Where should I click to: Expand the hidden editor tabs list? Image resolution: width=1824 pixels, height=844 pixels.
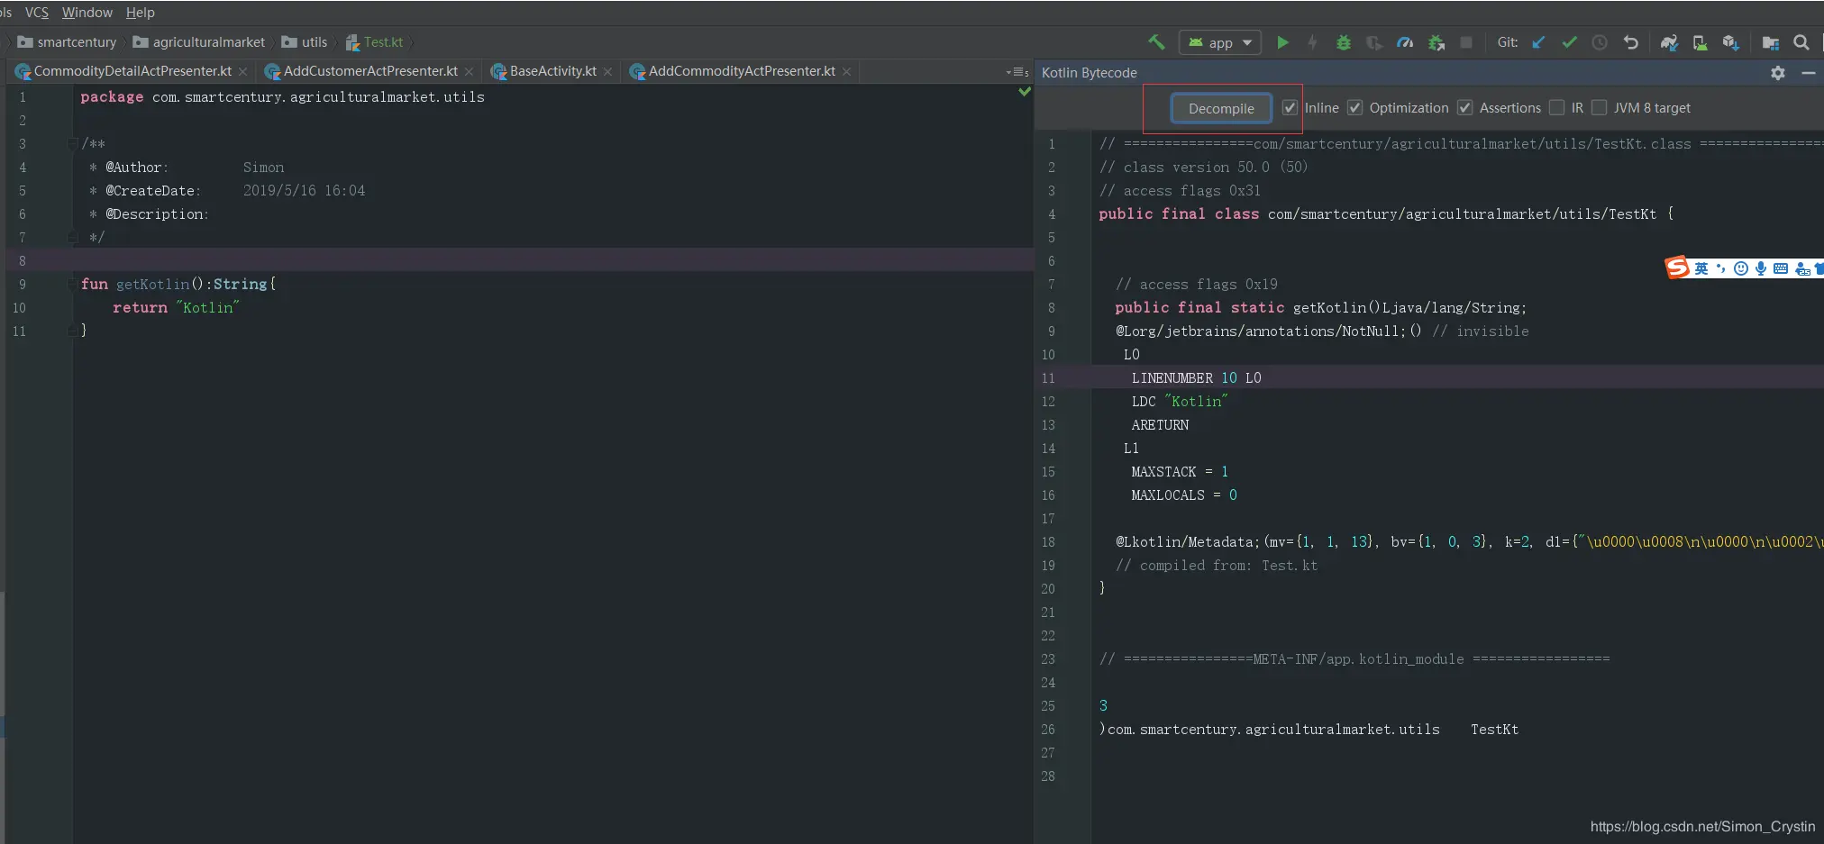pos(1017,72)
